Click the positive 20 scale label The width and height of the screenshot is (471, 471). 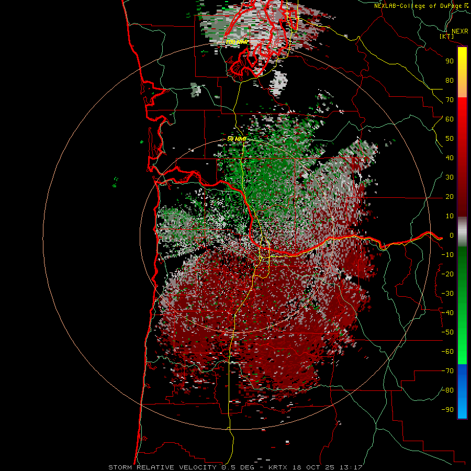pyautogui.click(x=450, y=197)
